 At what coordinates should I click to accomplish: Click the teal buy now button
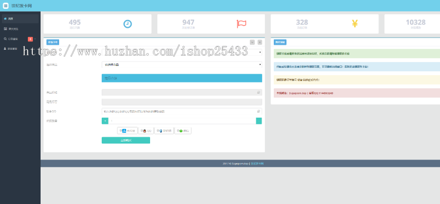coord(126,140)
